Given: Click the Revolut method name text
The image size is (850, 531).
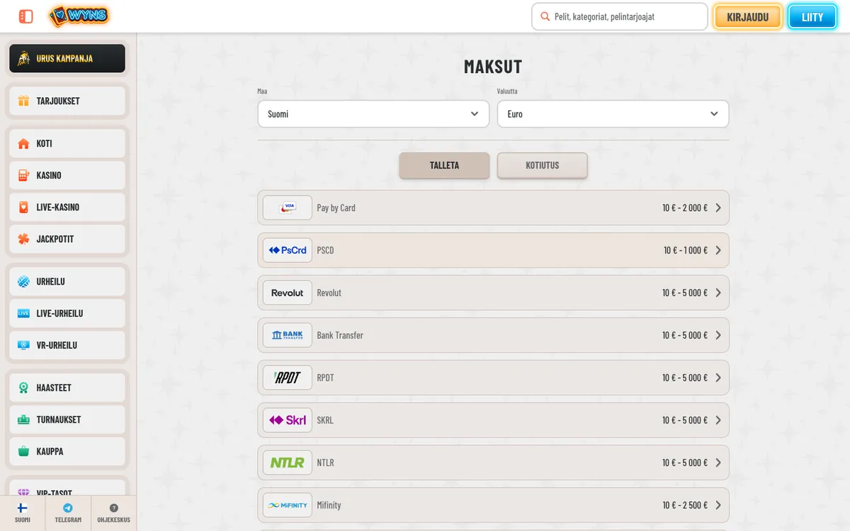Looking at the screenshot, I should tap(329, 292).
